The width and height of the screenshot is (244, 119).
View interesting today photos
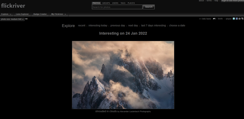tap(98, 26)
